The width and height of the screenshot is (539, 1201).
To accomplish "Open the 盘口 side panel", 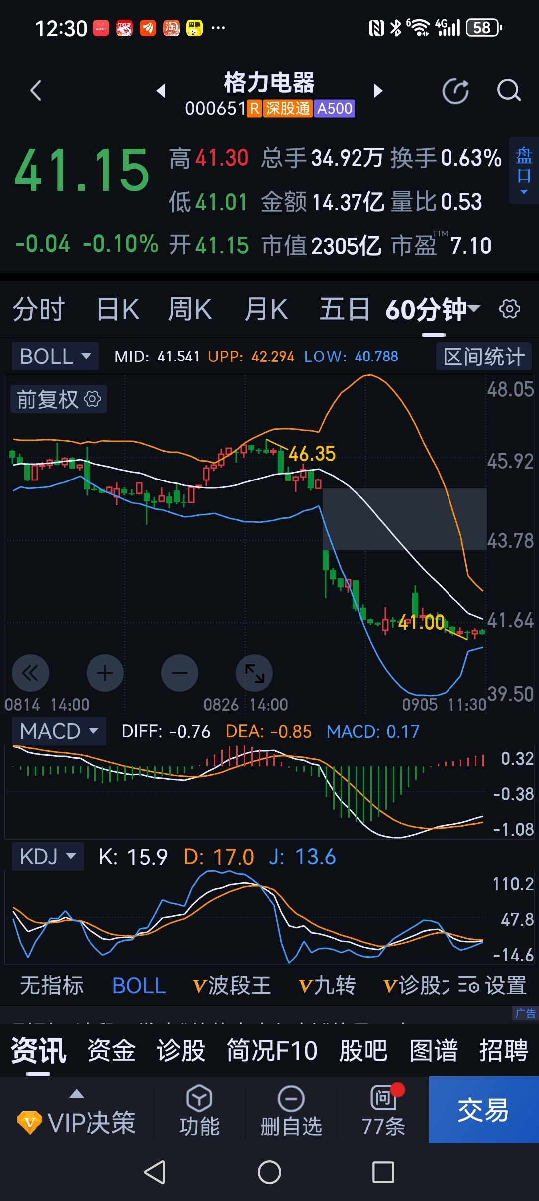I will coord(524,170).
